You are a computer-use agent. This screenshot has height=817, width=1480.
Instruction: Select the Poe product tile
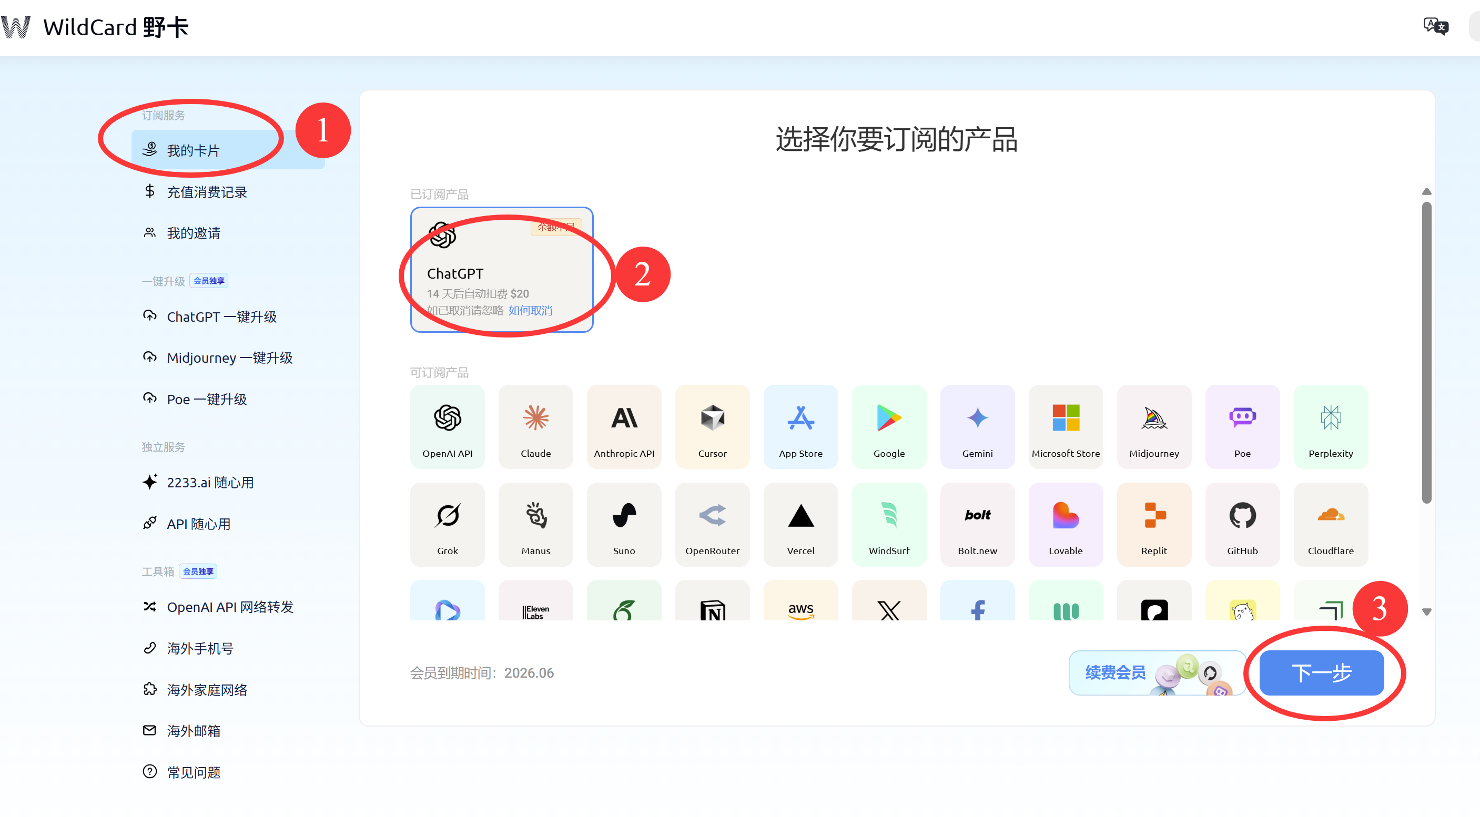click(1242, 426)
